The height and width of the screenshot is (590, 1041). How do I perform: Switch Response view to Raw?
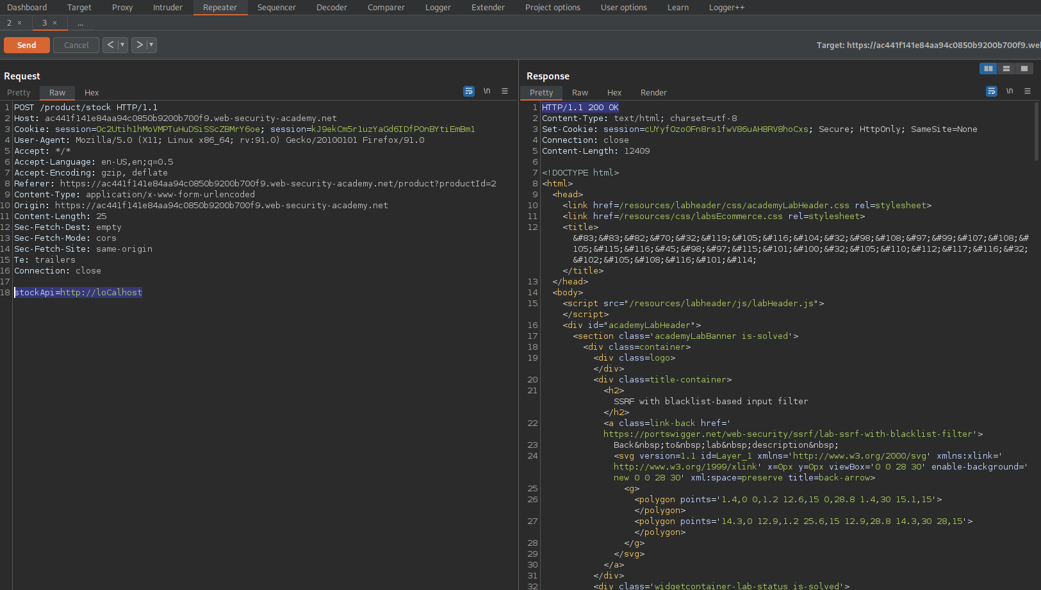580,93
